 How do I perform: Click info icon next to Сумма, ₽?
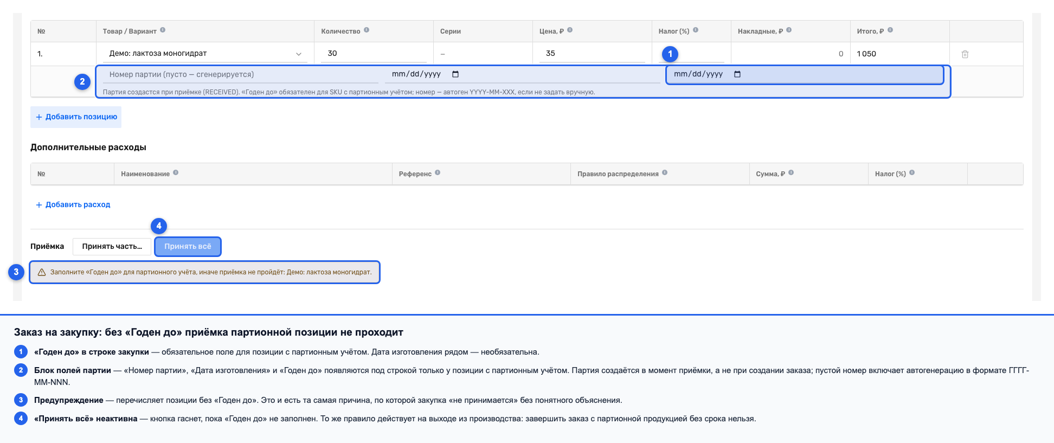(x=791, y=173)
